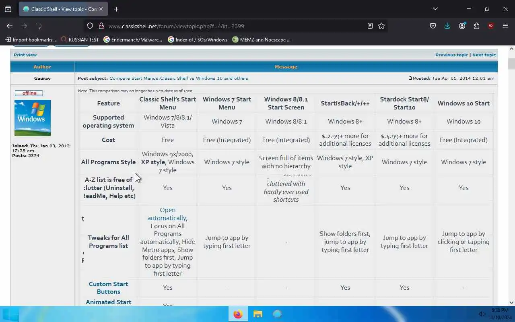The height and width of the screenshot is (322, 515).
Task: Click the small post icon beside Posted
Action: pyautogui.click(x=410, y=78)
